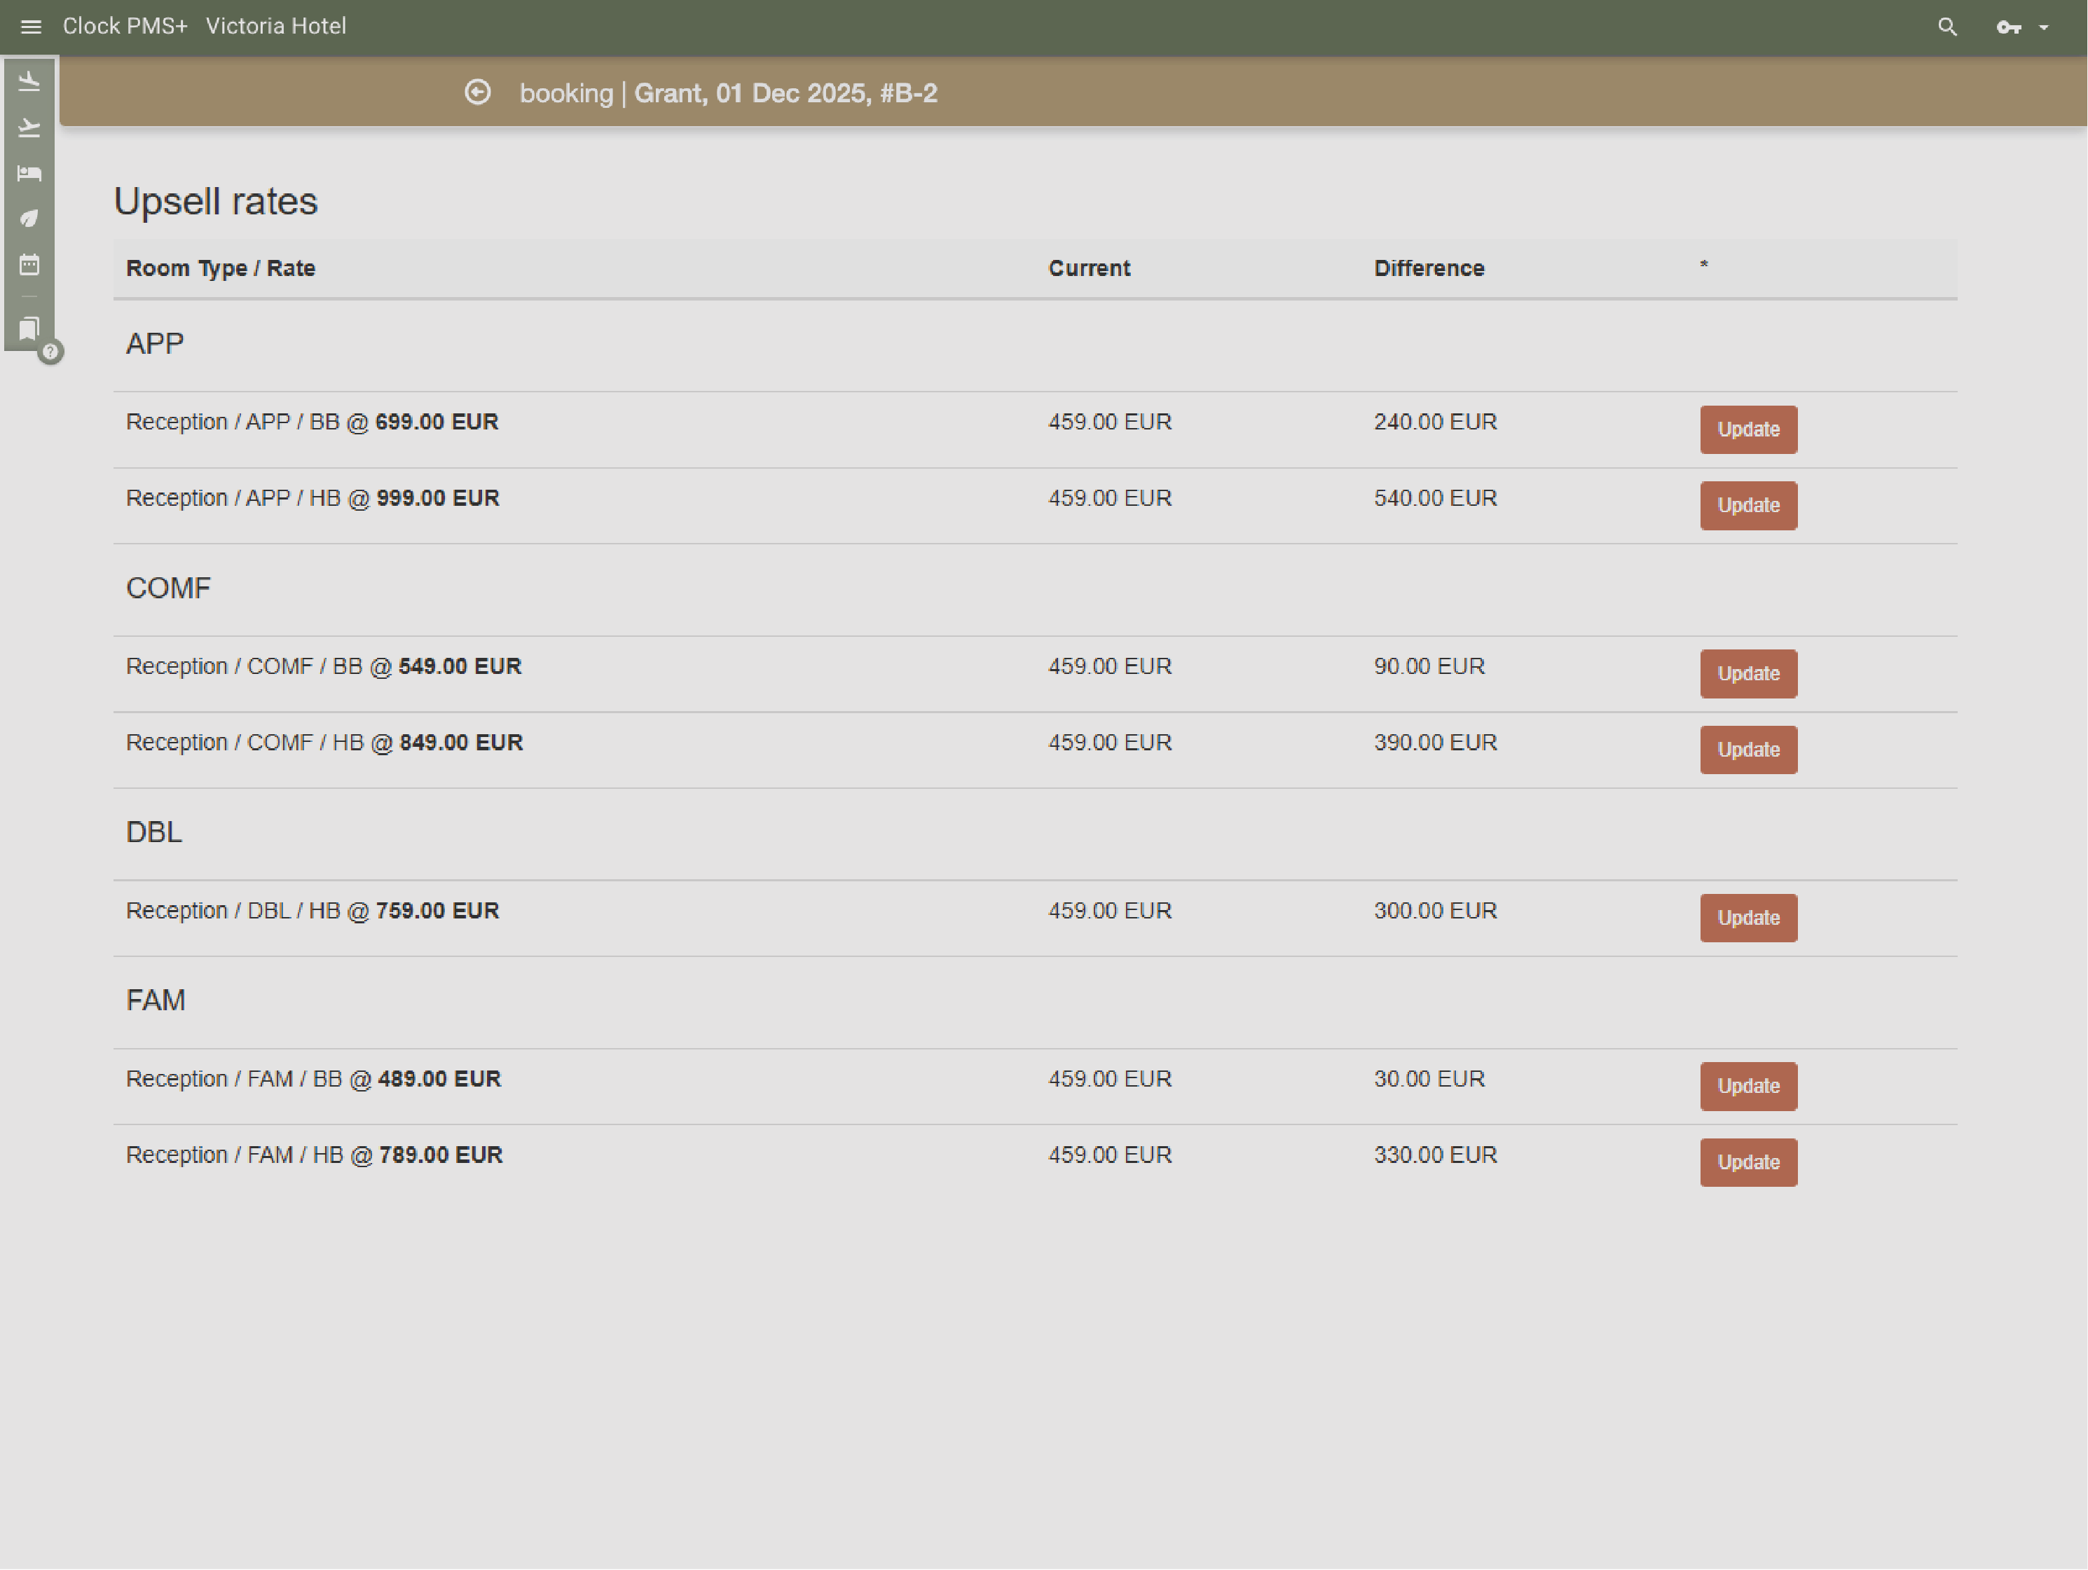Open the main navigation hamburger menu
Viewport: 2088px width, 1570px height.
tap(30, 27)
